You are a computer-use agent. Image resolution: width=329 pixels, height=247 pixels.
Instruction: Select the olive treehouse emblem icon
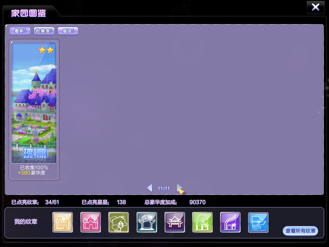click(x=119, y=222)
